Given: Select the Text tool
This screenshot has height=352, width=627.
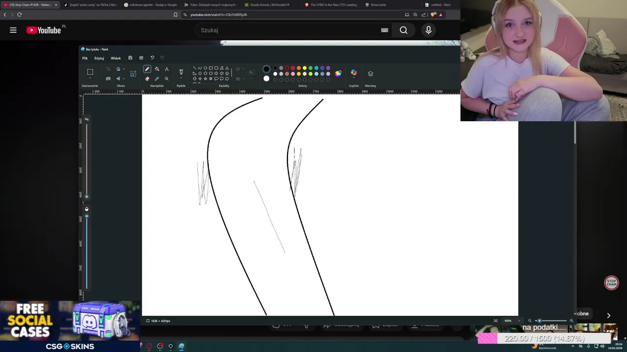Looking at the screenshot, I should click(x=167, y=69).
